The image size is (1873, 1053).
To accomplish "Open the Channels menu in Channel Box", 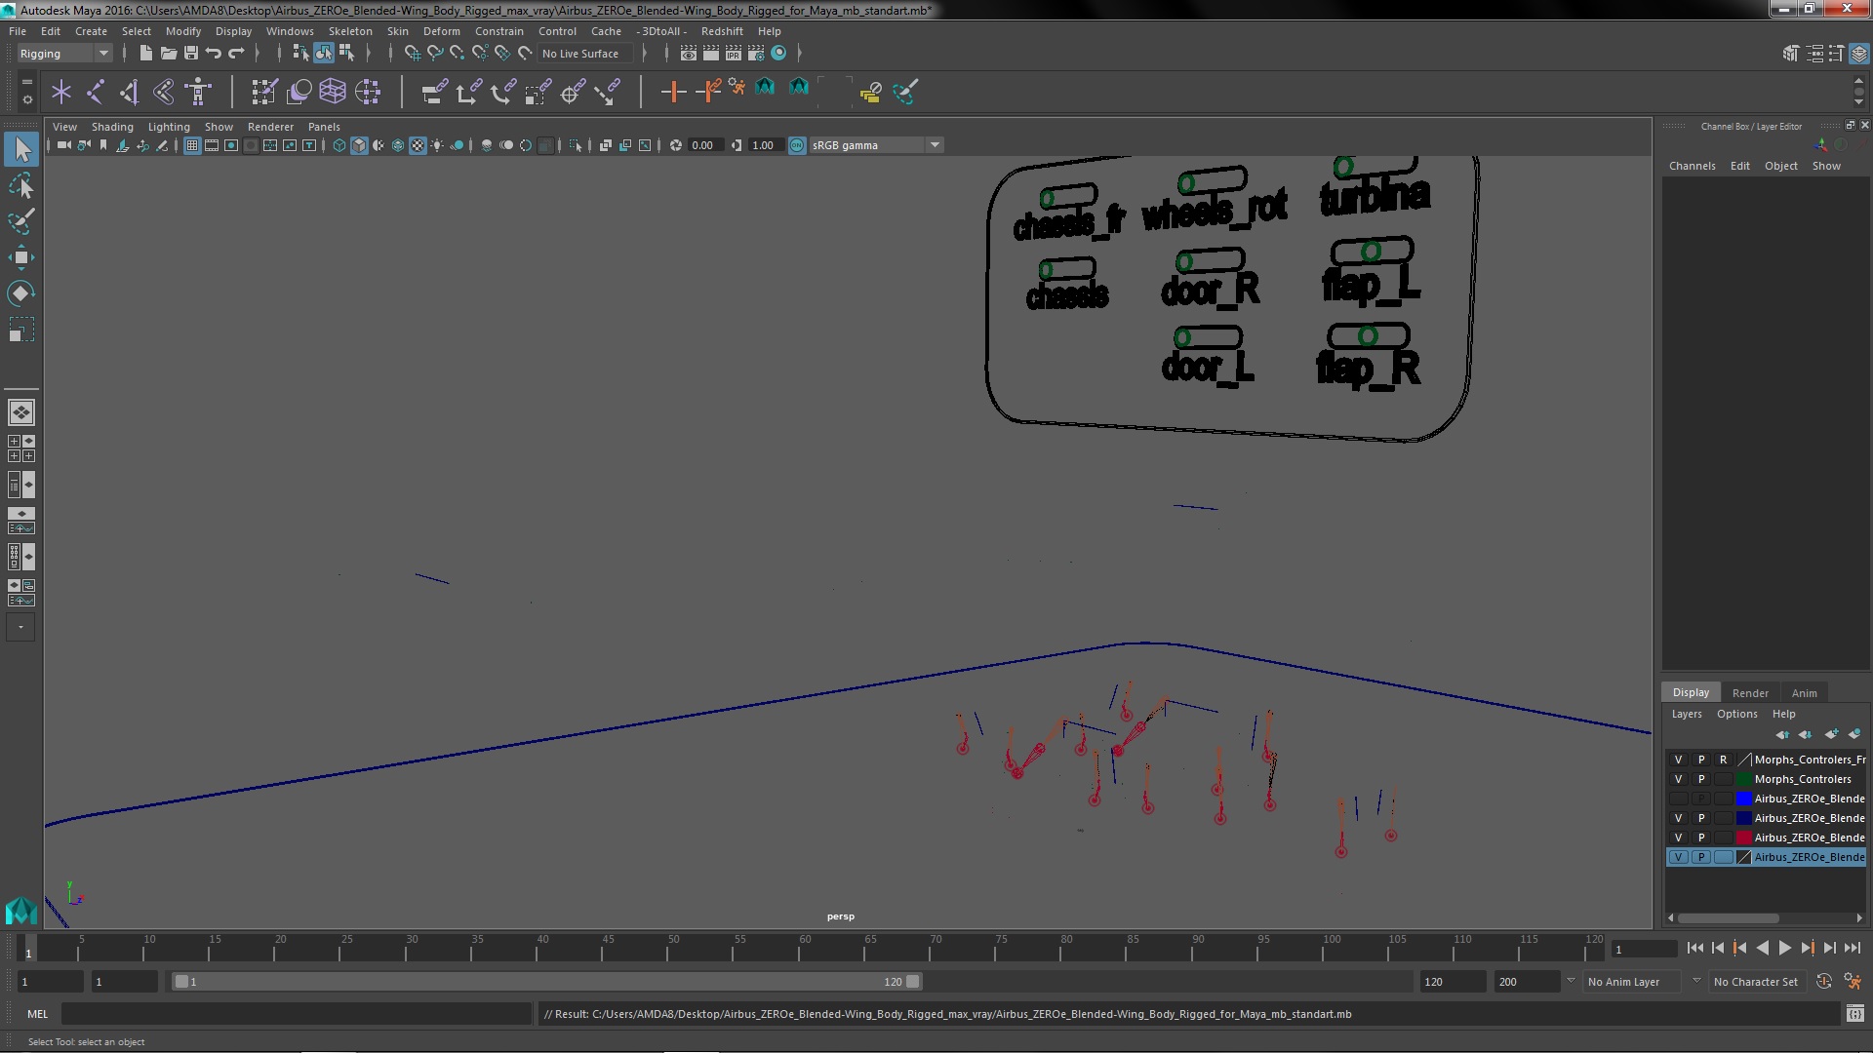I will point(1692,166).
